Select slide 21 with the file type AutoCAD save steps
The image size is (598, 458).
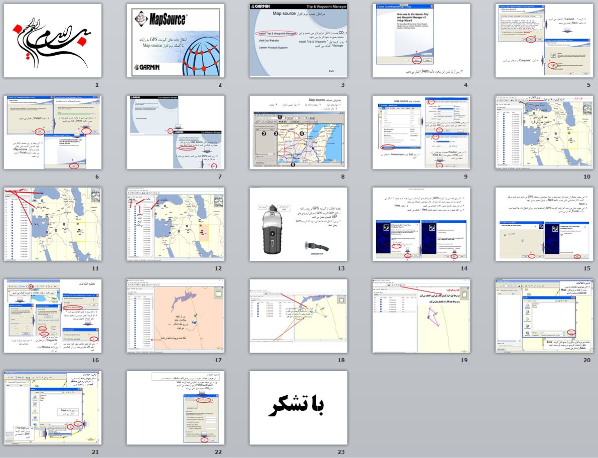pos(53,408)
